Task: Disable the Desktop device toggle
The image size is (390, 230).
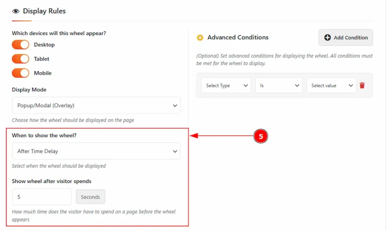Action: pyautogui.click(x=21, y=45)
